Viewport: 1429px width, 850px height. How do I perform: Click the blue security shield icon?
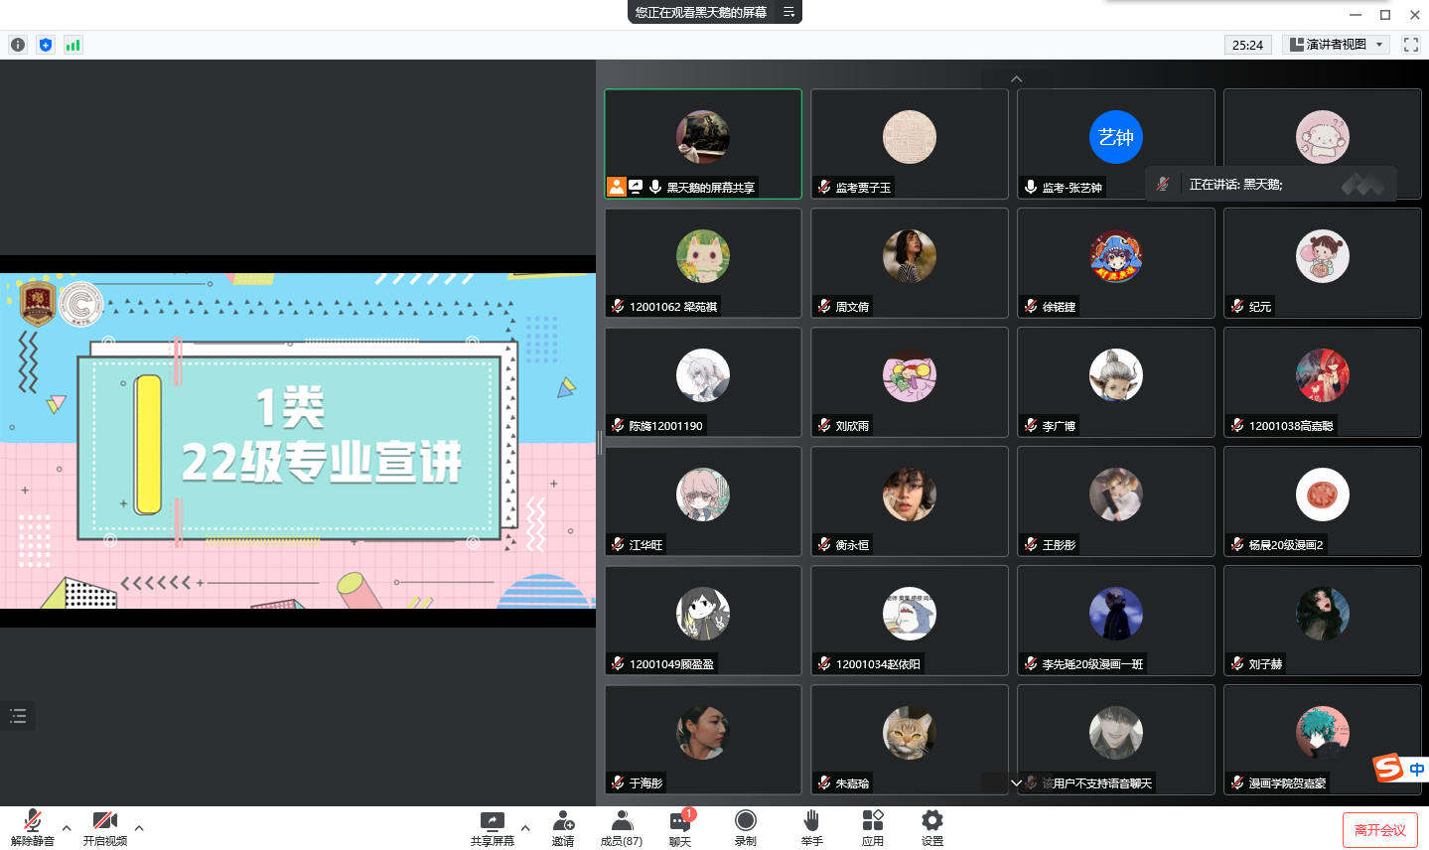click(x=46, y=45)
